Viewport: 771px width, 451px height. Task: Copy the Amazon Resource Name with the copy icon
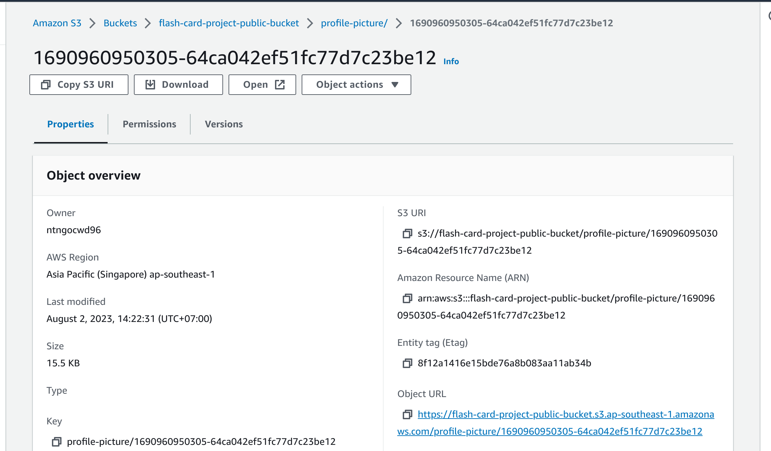coord(407,298)
